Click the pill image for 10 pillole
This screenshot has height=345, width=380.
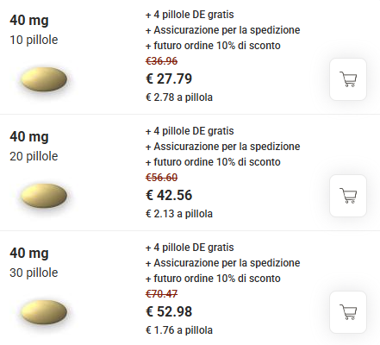[44, 79]
